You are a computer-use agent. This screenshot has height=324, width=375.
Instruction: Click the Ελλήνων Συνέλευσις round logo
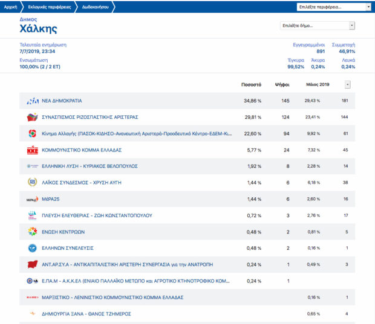32,248
